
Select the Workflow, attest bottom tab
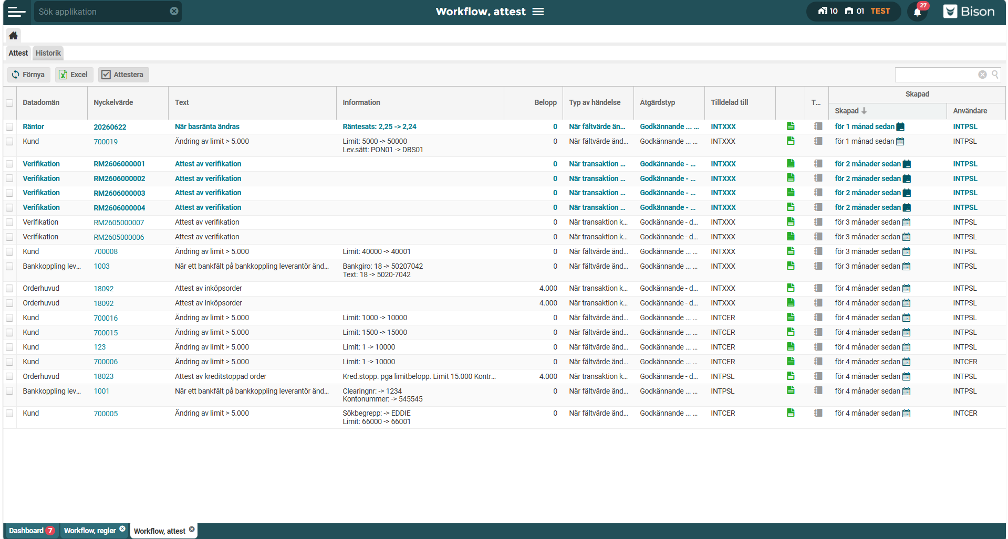point(160,531)
